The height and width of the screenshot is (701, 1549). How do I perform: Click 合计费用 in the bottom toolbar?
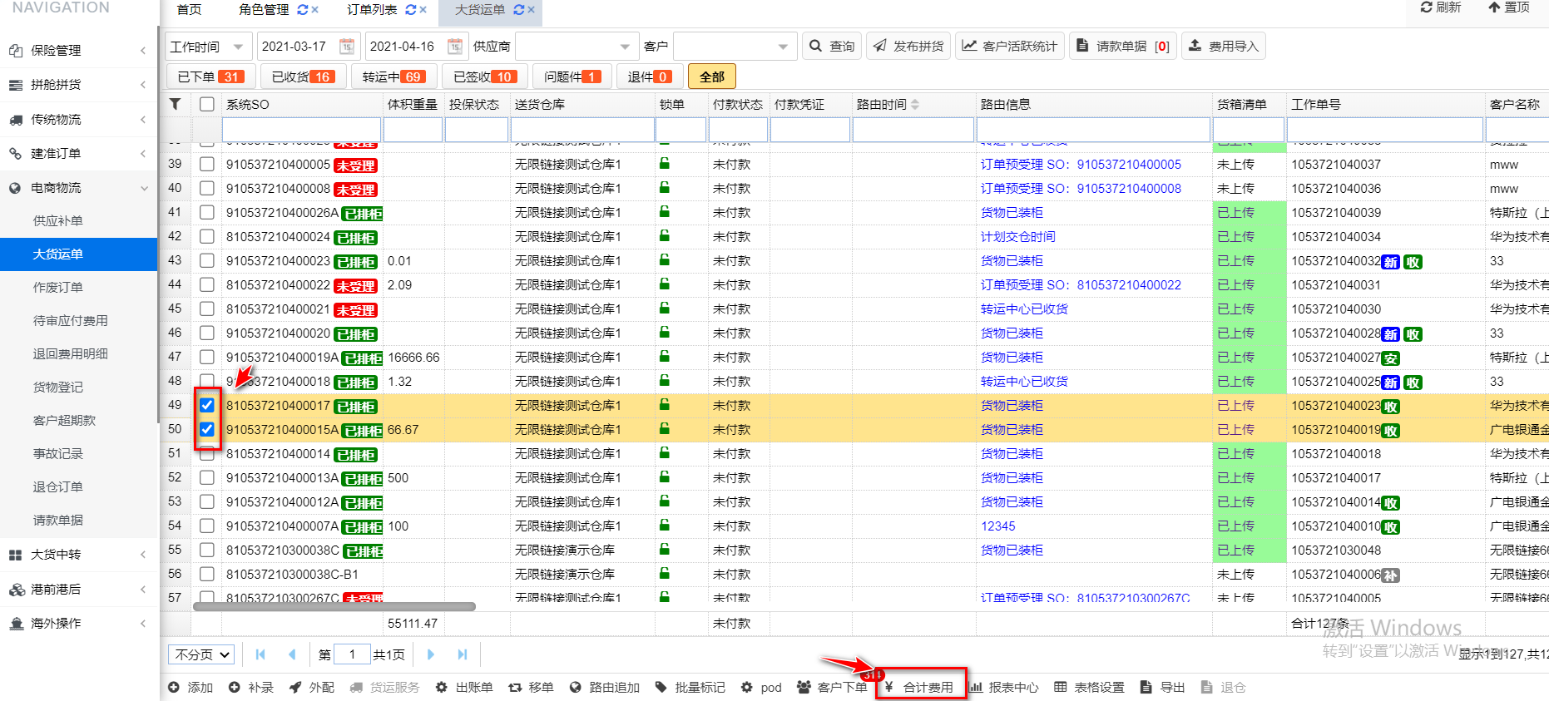click(921, 688)
